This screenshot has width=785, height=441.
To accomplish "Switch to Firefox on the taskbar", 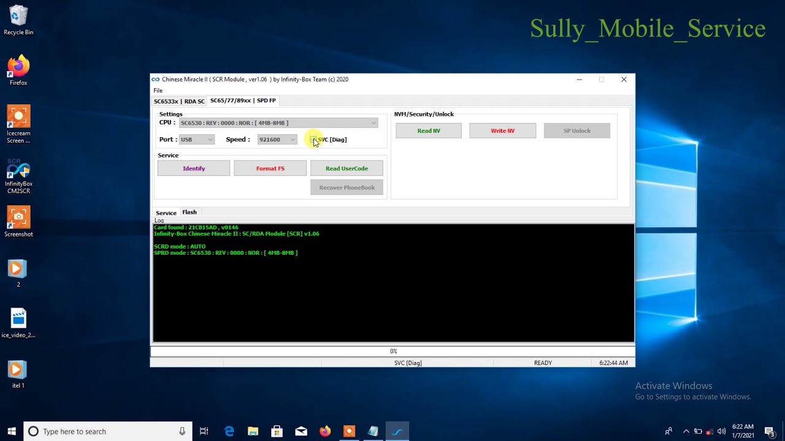I will pyautogui.click(x=324, y=431).
